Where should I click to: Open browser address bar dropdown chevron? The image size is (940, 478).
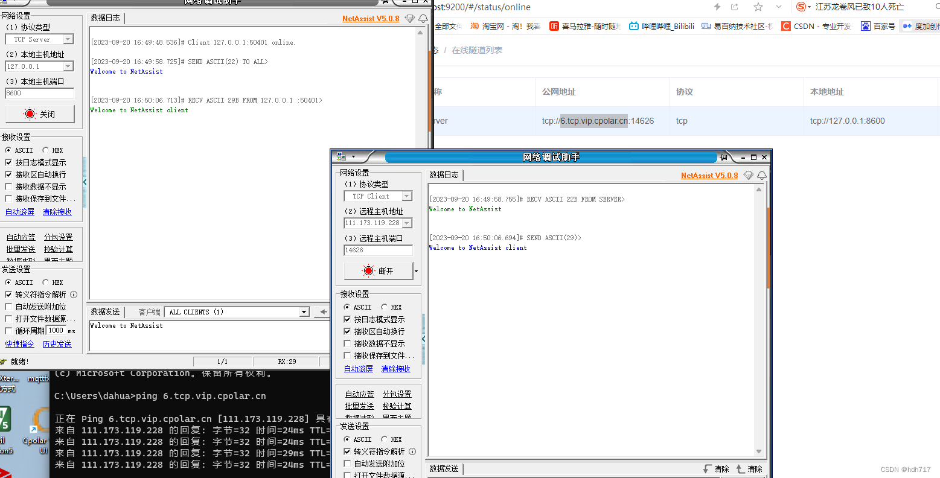(x=779, y=7)
